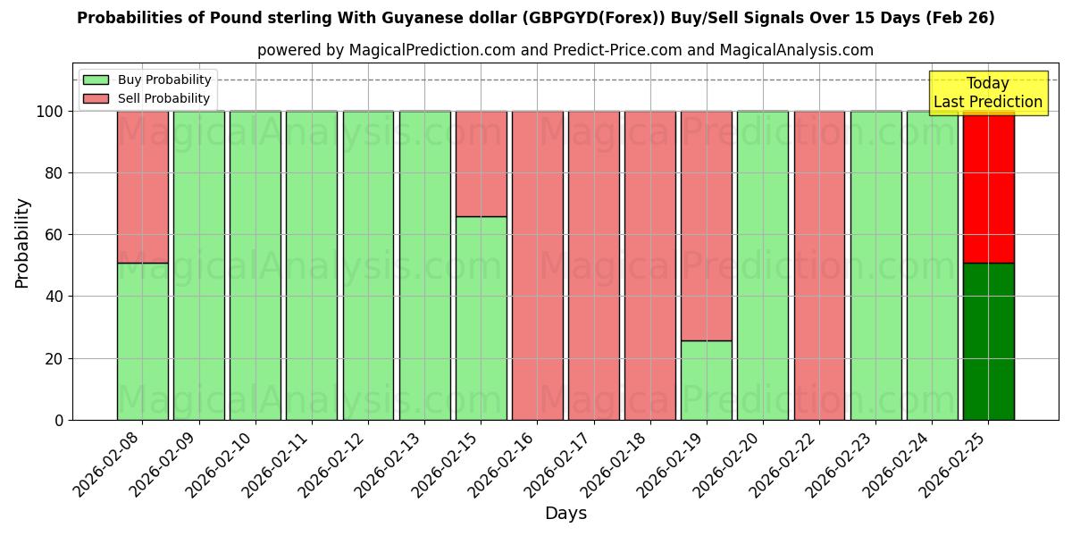Select the chart title text
Image resolution: width=1072 pixels, height=536 pixels.
[x=536, y=16]
